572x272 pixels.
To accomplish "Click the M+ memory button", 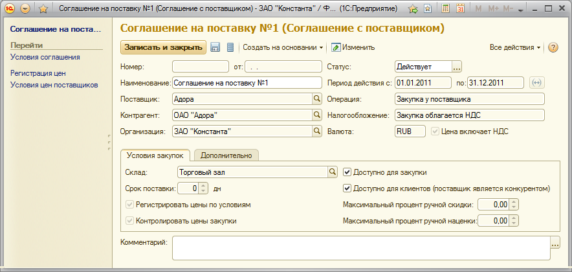I will 493,9.
